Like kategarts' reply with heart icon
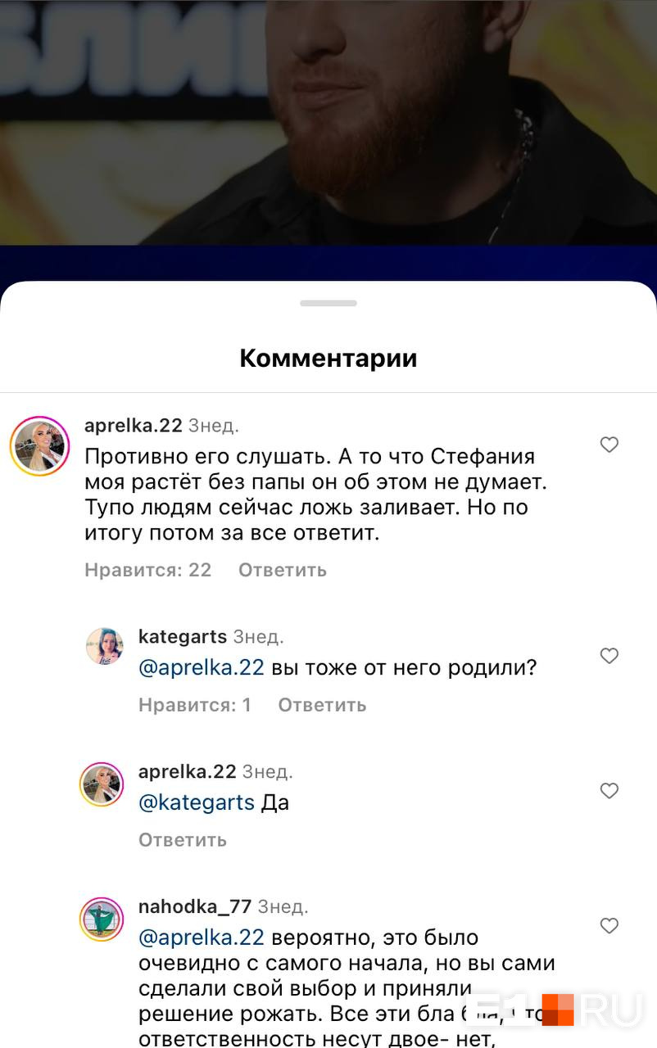 click(609, 656)
